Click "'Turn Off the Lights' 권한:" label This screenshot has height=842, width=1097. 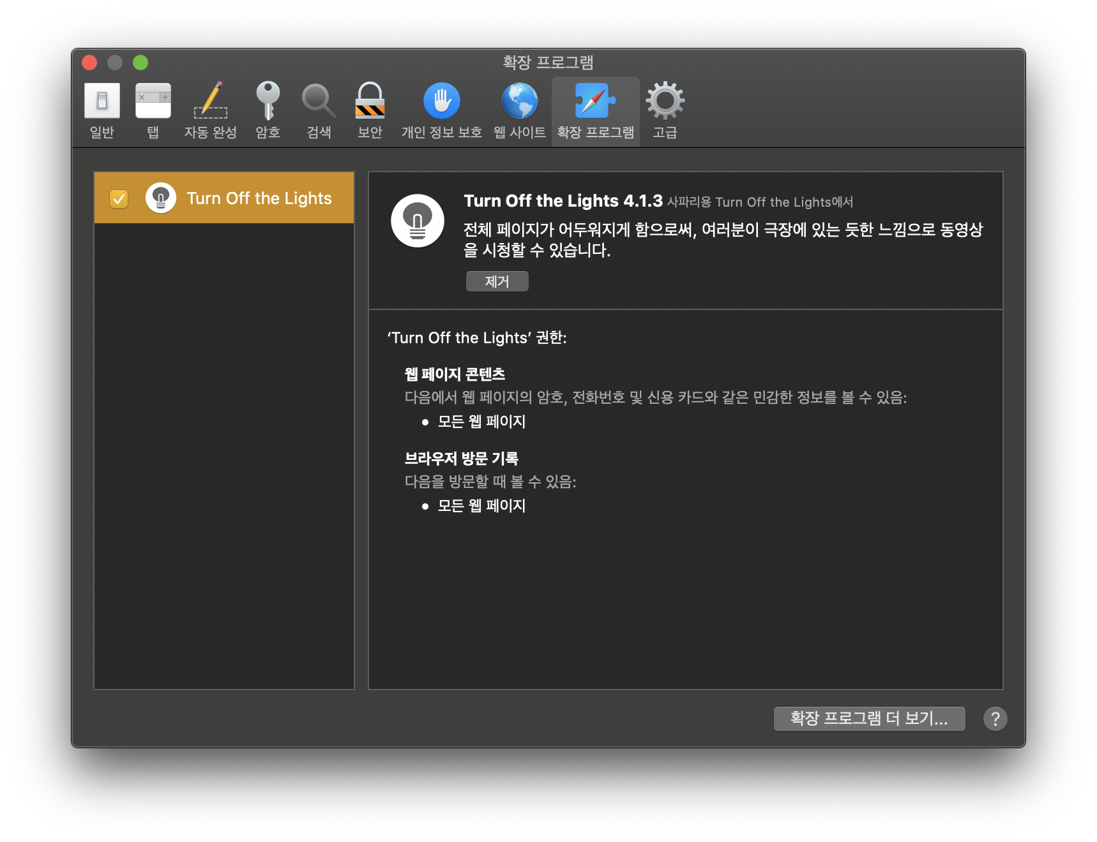477,337
